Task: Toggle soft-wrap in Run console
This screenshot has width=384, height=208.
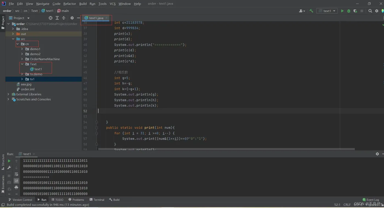Action: click(x=16, y=174)
